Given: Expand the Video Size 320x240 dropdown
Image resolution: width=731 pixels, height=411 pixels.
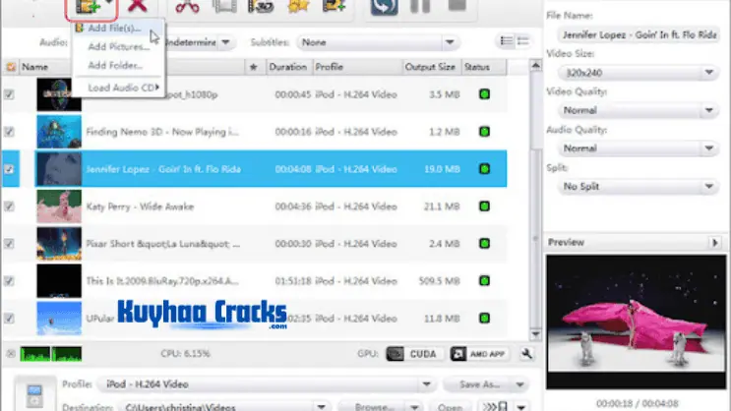Looking at the screenshot, I should (x=638, y=73).
